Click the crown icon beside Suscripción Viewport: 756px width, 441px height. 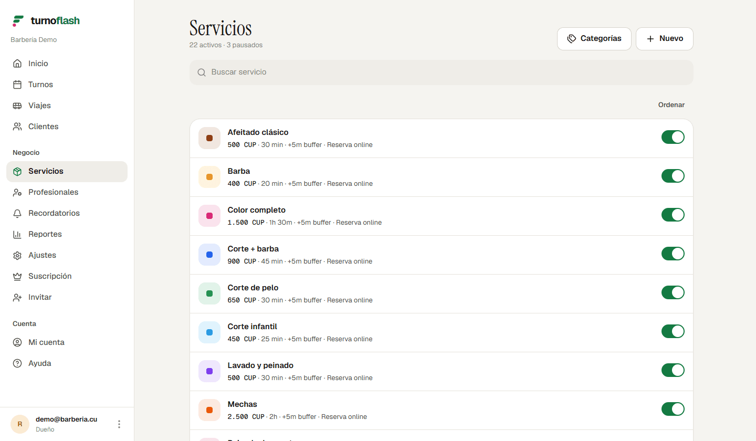pyautogui.click(x=17, y=277)
